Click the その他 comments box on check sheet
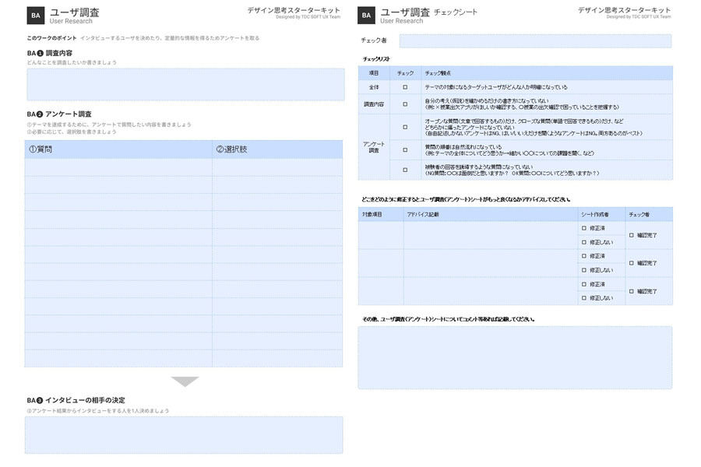The height and width of the screenshot is (467, 701). pyautogui.click(x=515, y=357)
